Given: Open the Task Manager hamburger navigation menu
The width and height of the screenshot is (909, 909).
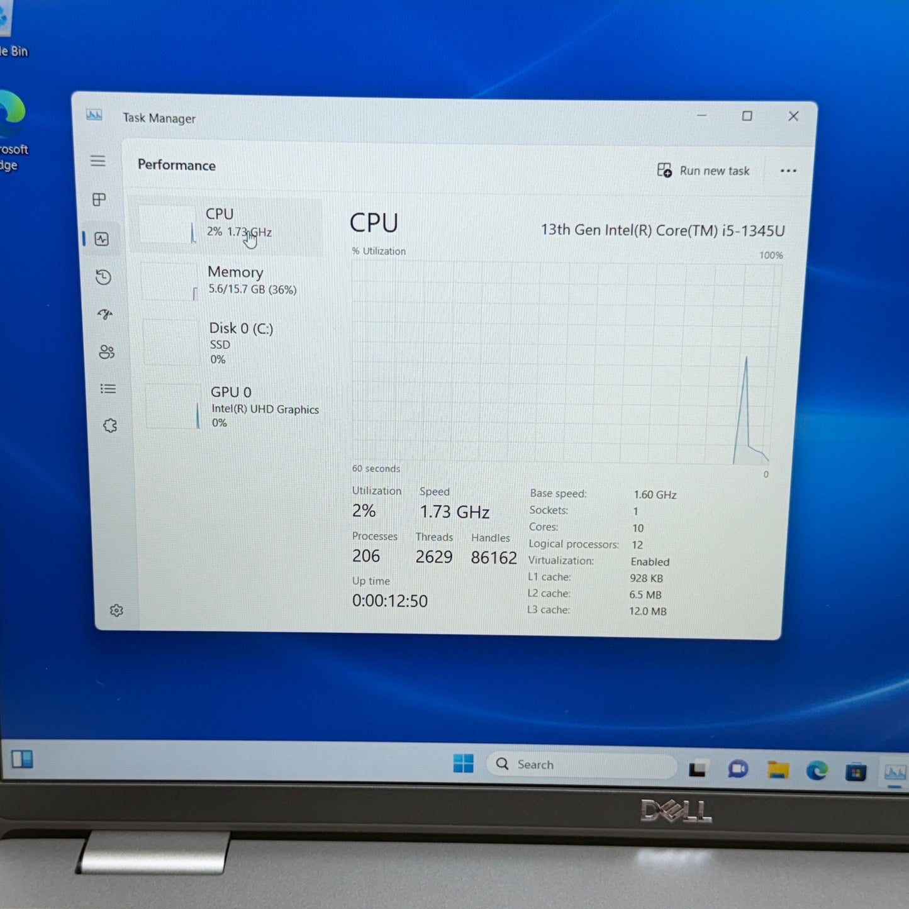Looking at the screenshot, I should [98, 161].
